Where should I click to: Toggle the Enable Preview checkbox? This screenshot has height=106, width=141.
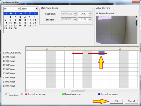97,14
